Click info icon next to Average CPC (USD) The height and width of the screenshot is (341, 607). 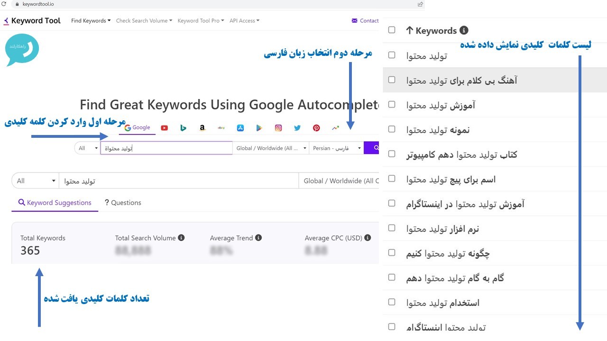368,238
